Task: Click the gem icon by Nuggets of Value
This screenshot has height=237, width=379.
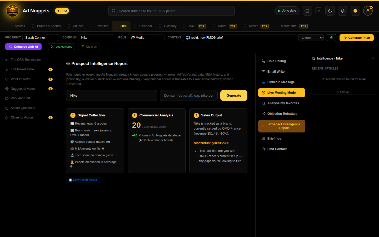Action: click(7, 89)
